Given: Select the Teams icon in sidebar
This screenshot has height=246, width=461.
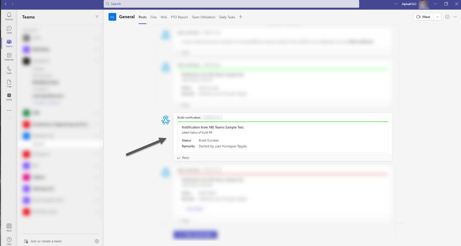Looking at the screenshot, I should [9, 43].
